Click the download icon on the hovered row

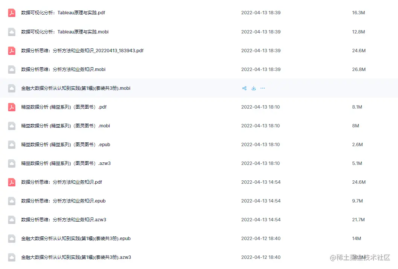[x=253, y=88]
